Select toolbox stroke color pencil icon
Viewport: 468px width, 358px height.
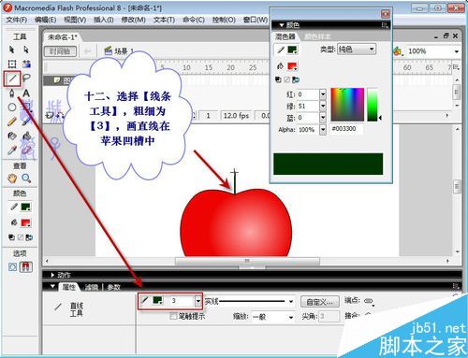click(14, 207)
